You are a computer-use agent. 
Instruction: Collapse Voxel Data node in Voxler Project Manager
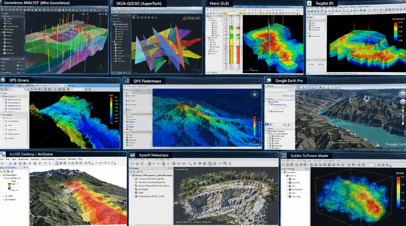pos(283,172)
